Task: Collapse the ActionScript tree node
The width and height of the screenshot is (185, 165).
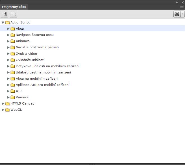Action: click(3, 22)
